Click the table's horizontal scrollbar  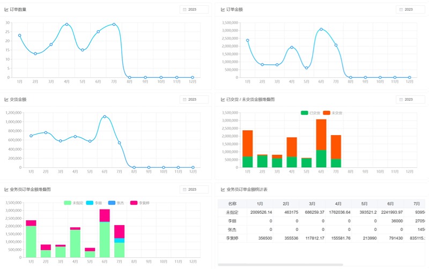[280, 265]
